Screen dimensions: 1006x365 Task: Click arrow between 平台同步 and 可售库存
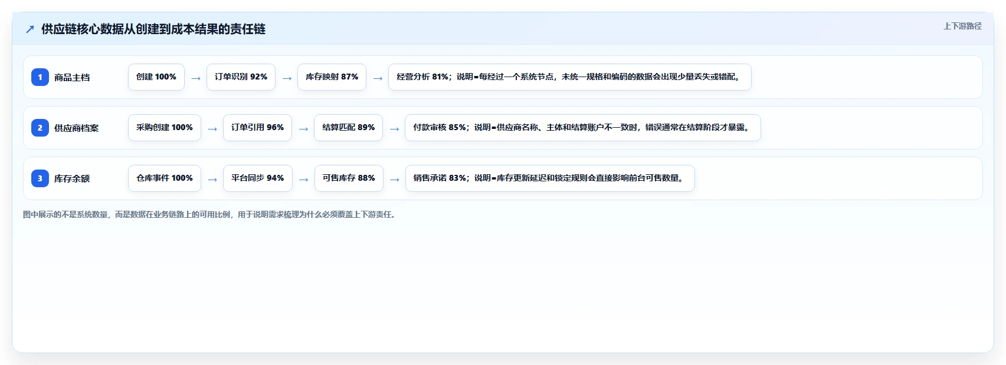(303, 180)
